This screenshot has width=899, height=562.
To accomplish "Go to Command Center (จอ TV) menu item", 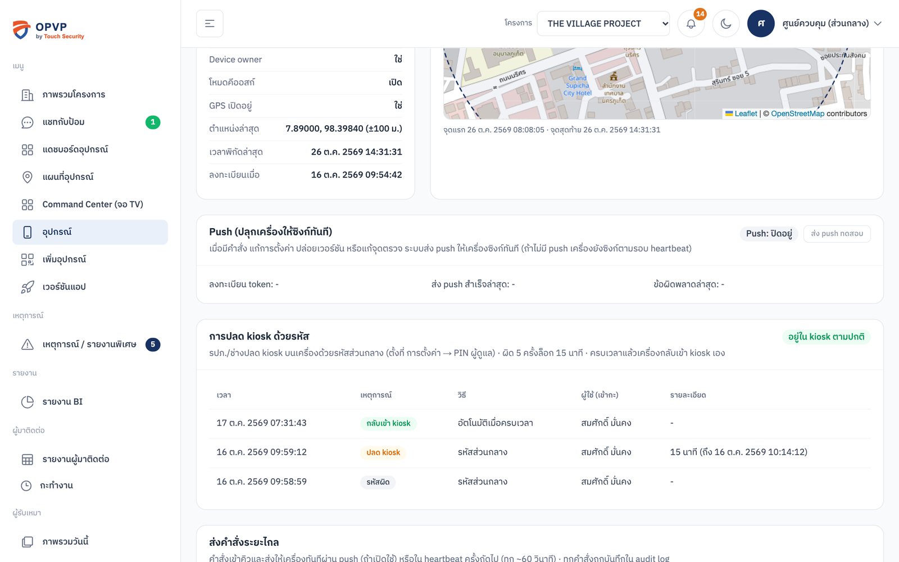I will 90,205.
